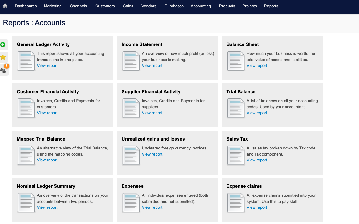This screenshot has height=224, width=359.
Task: Open the Unrealized gains and losses report
Action: point(152,154)
